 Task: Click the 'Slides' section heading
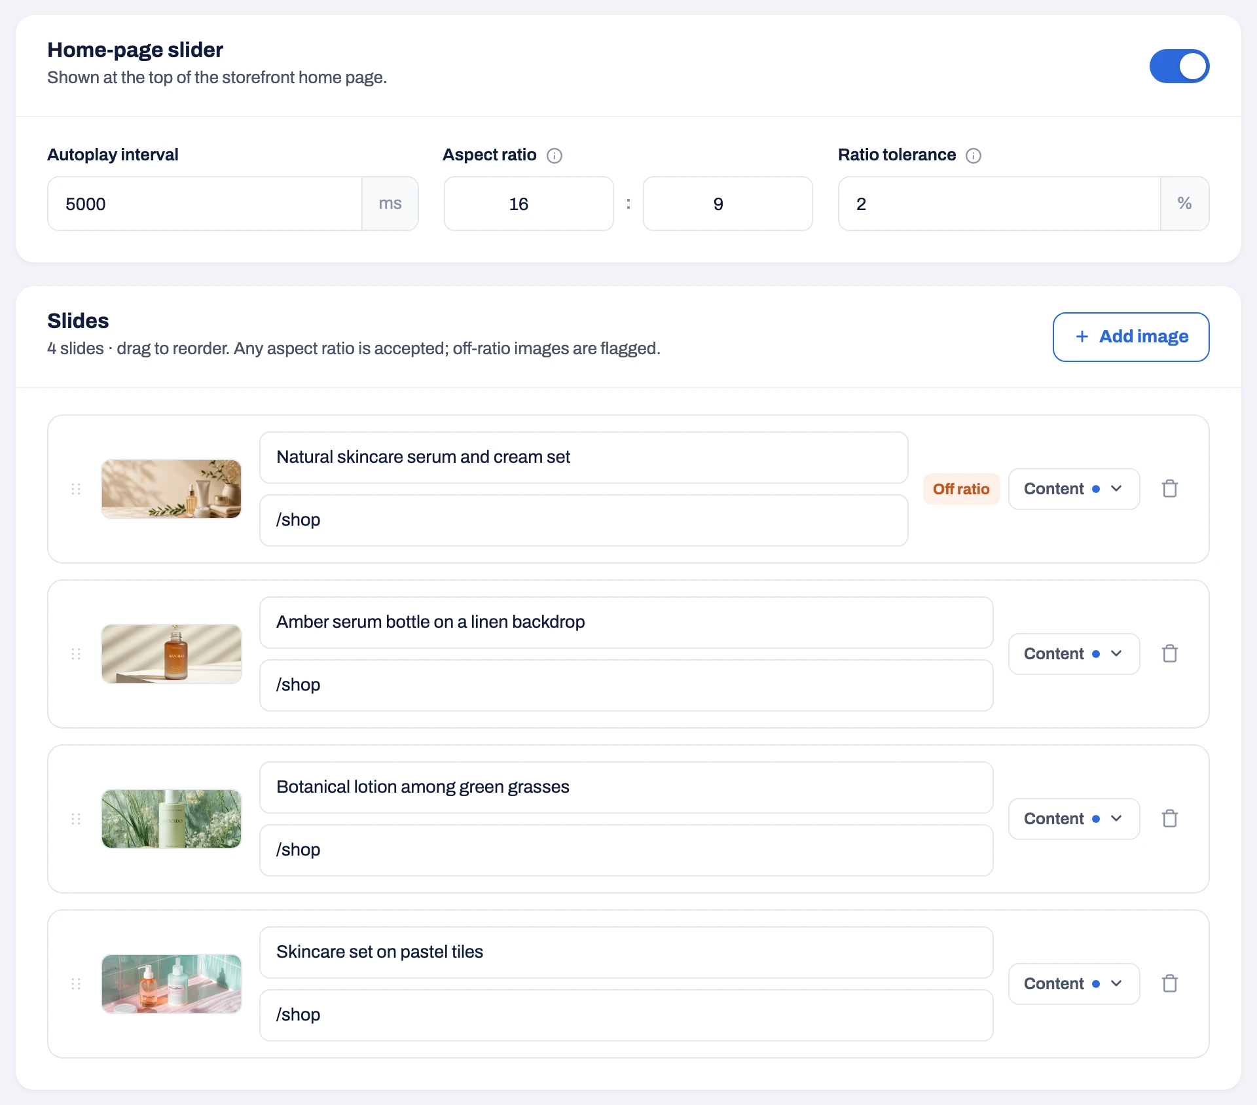[78, 321]
